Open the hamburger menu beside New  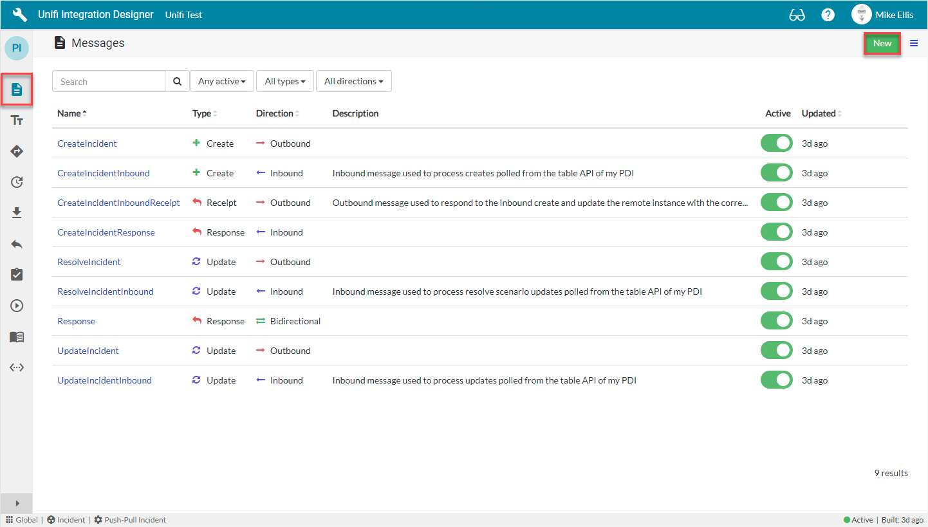pos(914,43)
